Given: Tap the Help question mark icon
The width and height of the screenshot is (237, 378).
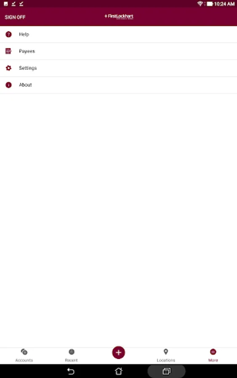Looking at the screenshot, I should (8, 34).
